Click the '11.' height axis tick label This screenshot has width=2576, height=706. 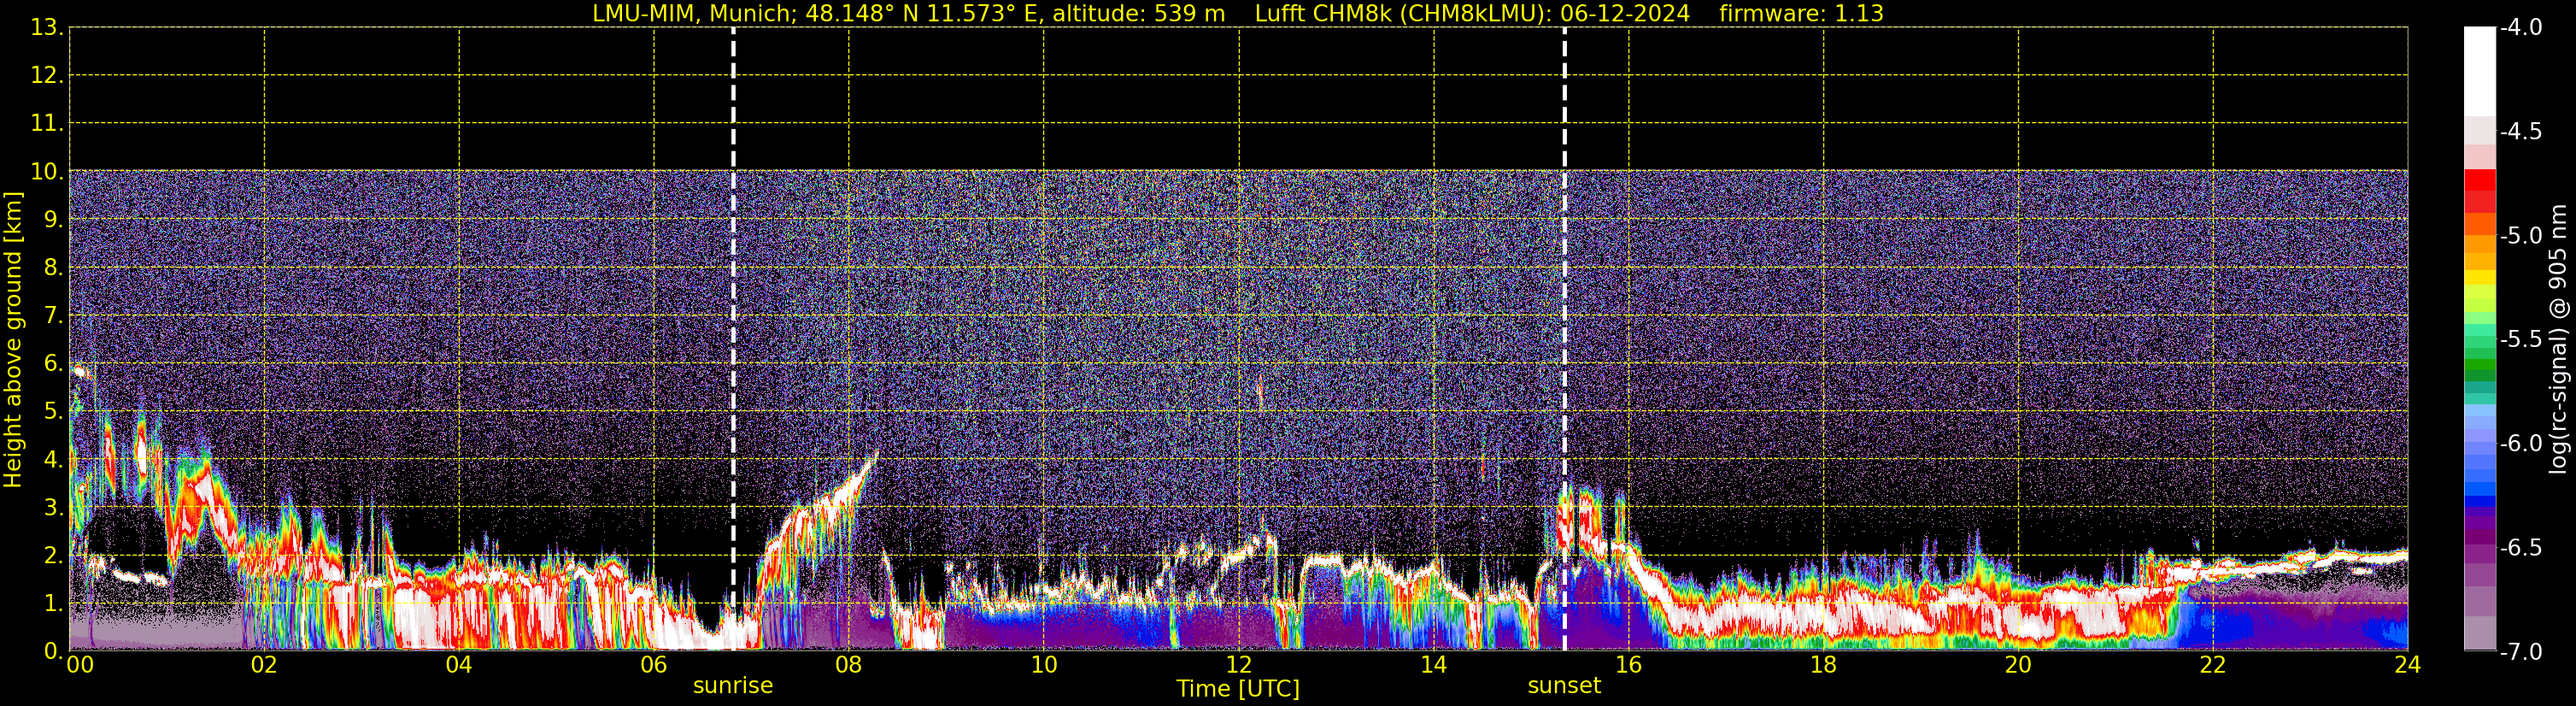[47, 124]
